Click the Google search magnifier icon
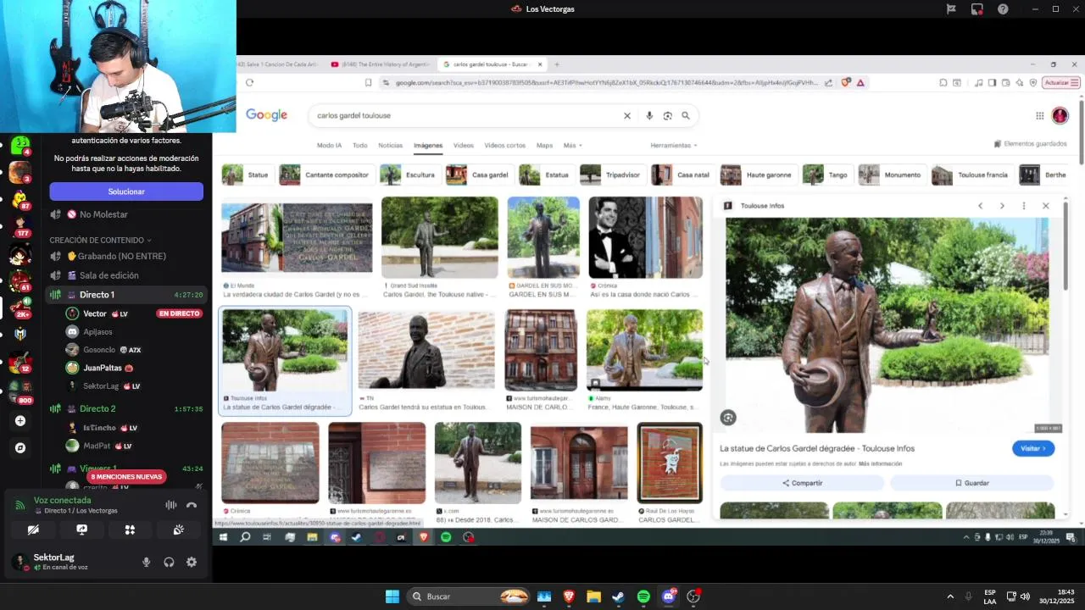Viewport: 1085px width, 610px height. click(x=686, y=116)
